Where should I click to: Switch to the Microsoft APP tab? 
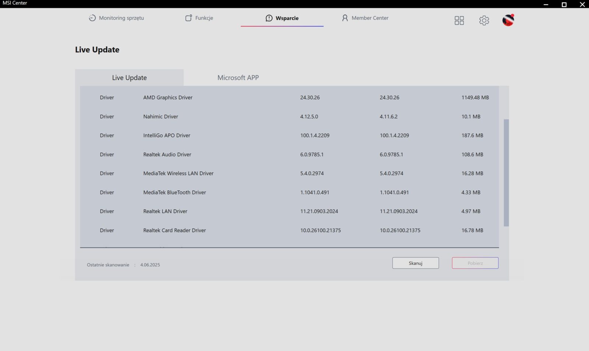(x=238, y=78)
